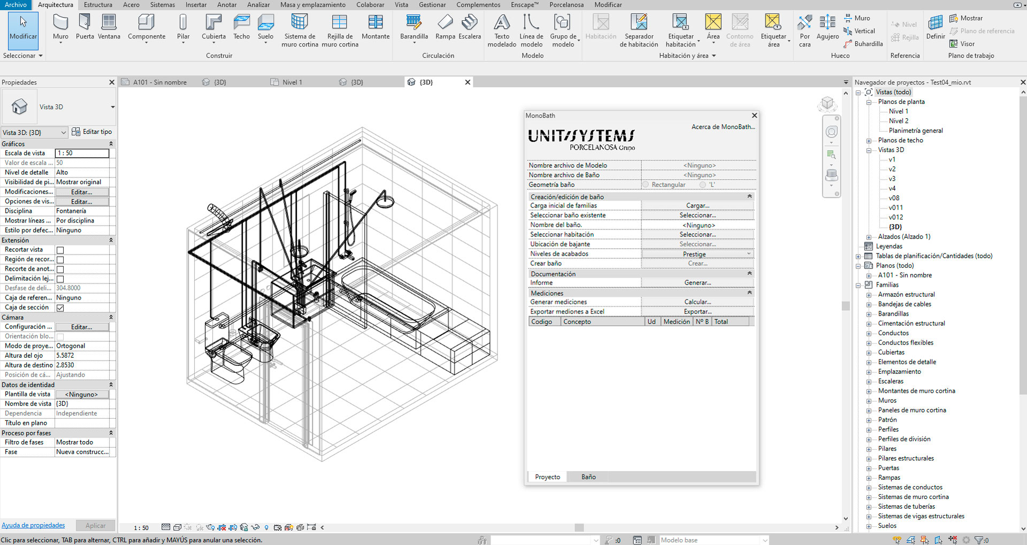This screenshot has width=1027, height=545.
Task: Click the horizontal scrollbar of the 3D view
Action: coord(579,527)
